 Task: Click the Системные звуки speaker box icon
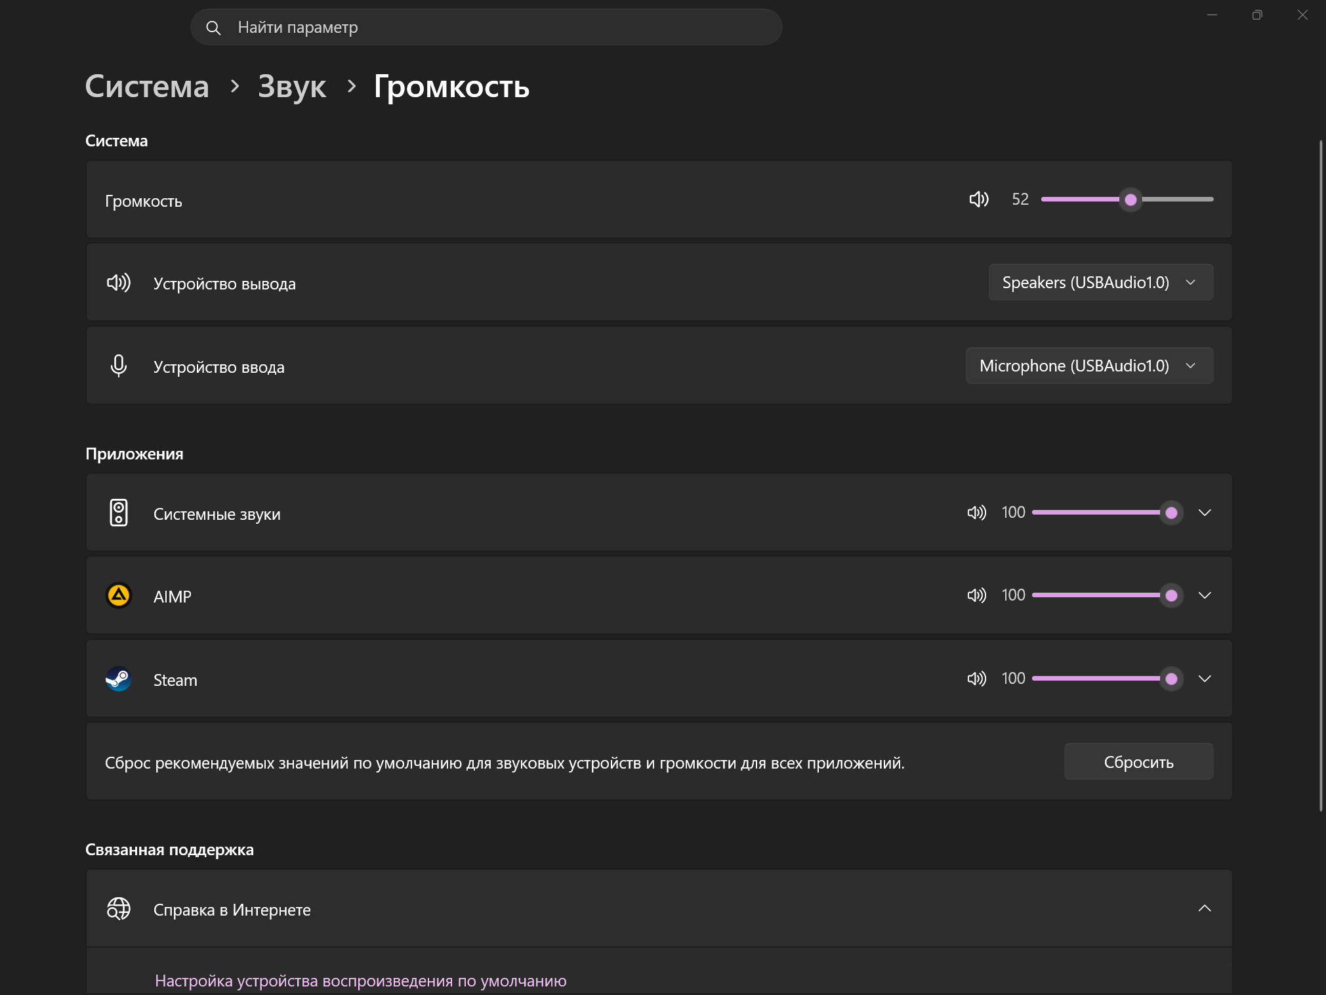(x=119, y=513)
